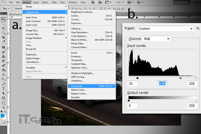Activate the Zoom magnifier tool
The width and height of the screenshot is (201, 134).
click(3, 108)
